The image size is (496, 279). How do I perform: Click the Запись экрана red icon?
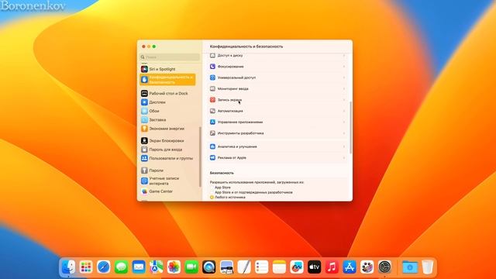(212, 100)
